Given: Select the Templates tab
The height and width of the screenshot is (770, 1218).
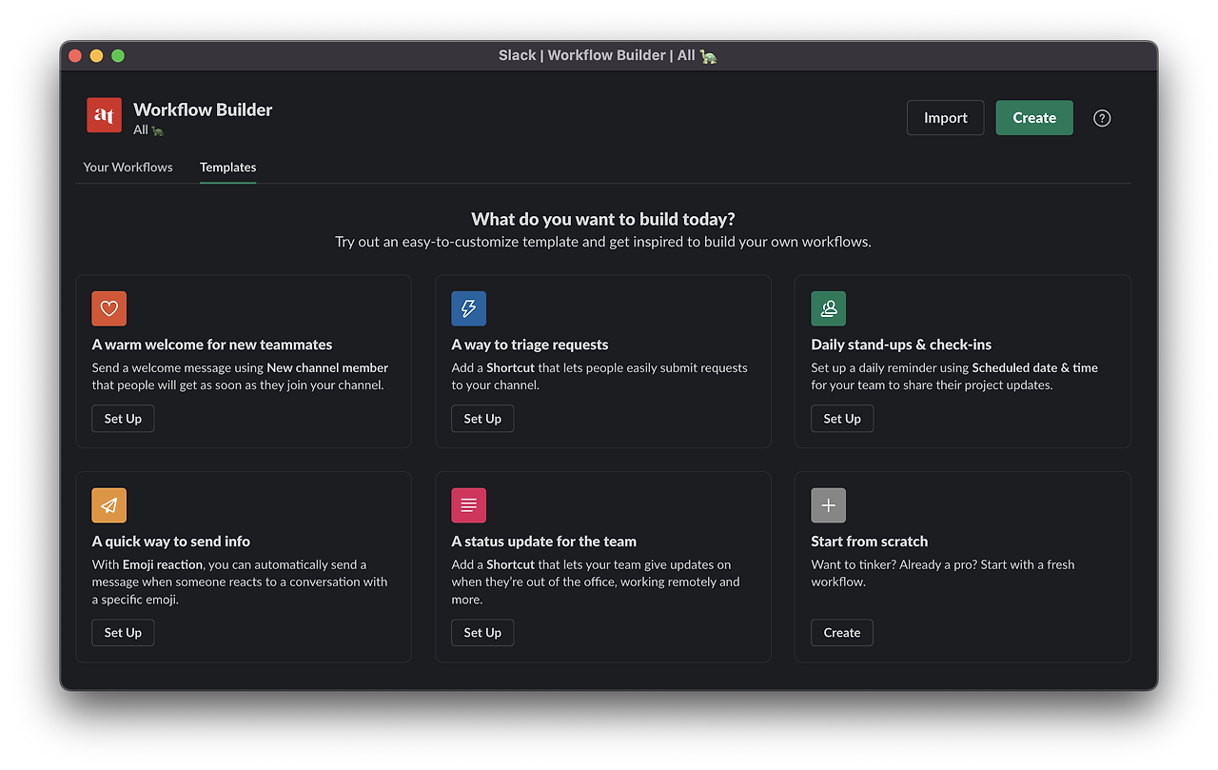Looking at the screenshot, I should click(228, 167).
